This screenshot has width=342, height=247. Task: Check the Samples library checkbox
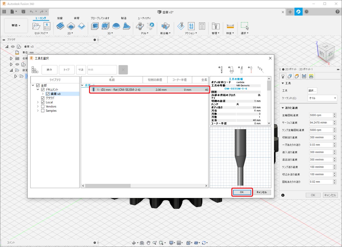click(43, 111)
